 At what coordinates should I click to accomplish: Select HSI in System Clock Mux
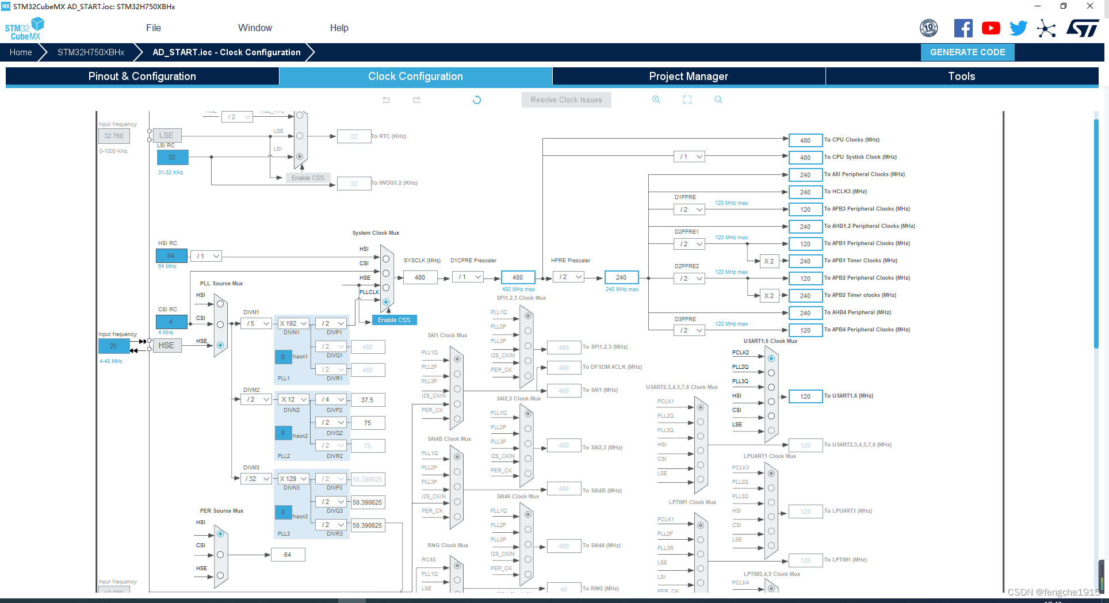click(386, 259)
